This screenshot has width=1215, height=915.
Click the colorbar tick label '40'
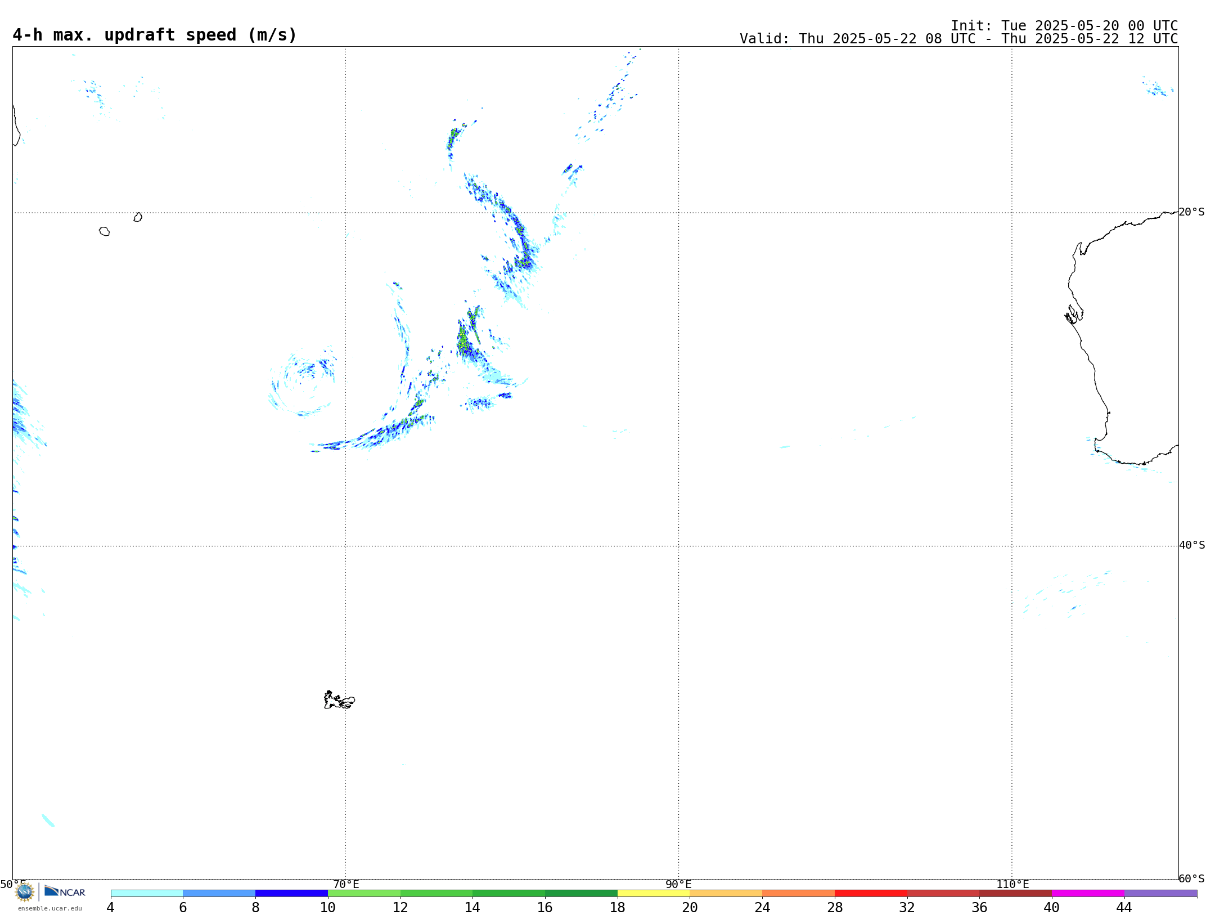coord(1051,908)
